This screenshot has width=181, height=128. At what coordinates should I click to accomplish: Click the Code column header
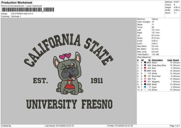pos(170,60)
